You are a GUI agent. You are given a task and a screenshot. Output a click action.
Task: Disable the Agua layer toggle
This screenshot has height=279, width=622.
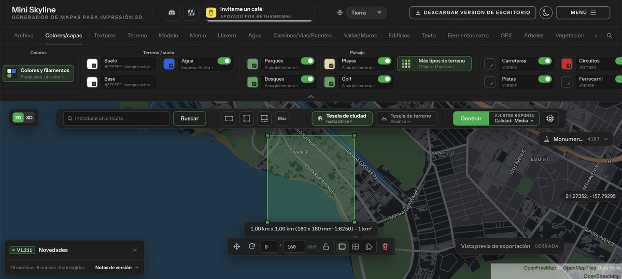point(224,61)
